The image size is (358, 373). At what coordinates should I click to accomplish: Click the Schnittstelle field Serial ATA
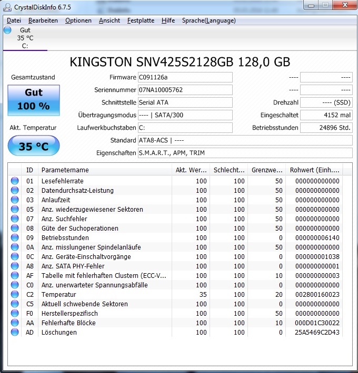point(185,102)
